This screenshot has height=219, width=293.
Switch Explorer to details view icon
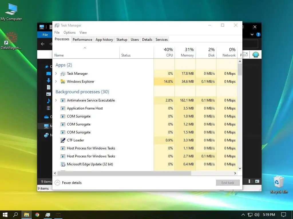(251, 181)
